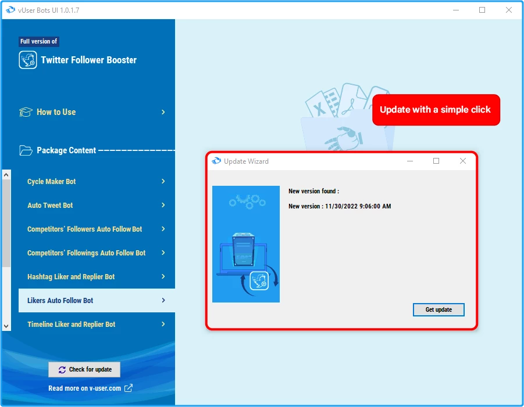Screen dimensions: 524x407
Task: Select Auto Tweet Bot
Action: click(x=97, y=205)
